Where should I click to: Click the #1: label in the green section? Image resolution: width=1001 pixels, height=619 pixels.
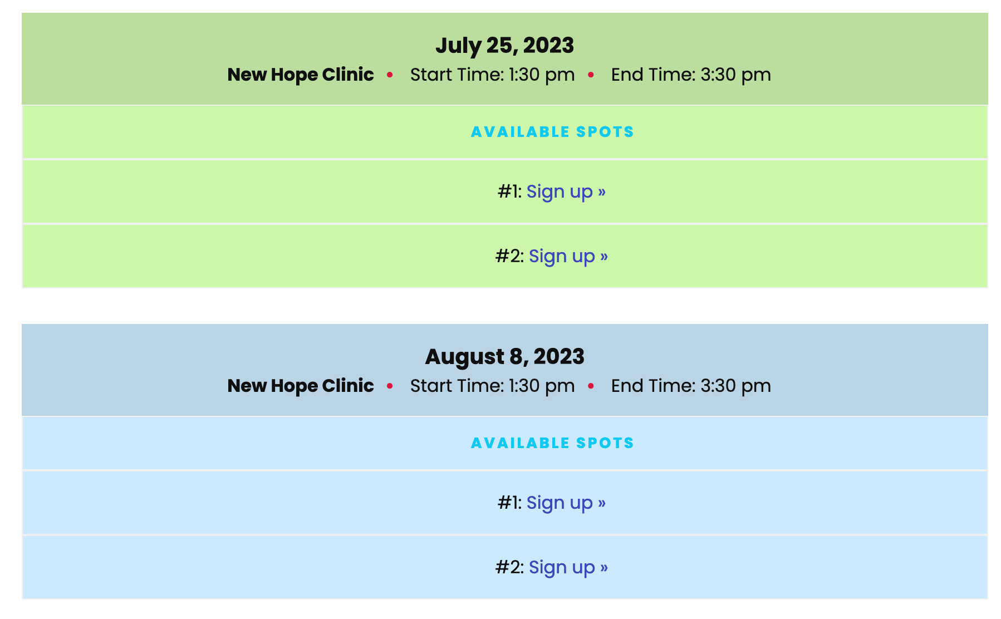[510, 191]
